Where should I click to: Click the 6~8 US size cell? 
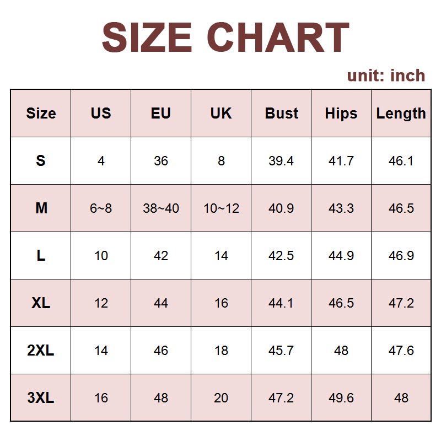click(x=101, y=208)
